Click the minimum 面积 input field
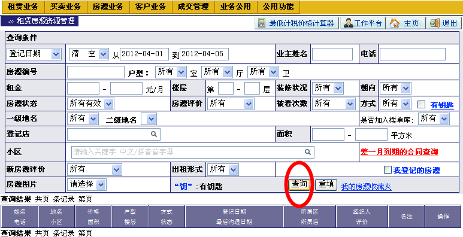The height and width of the screenshot is (237, 463). tap(328, 134)
